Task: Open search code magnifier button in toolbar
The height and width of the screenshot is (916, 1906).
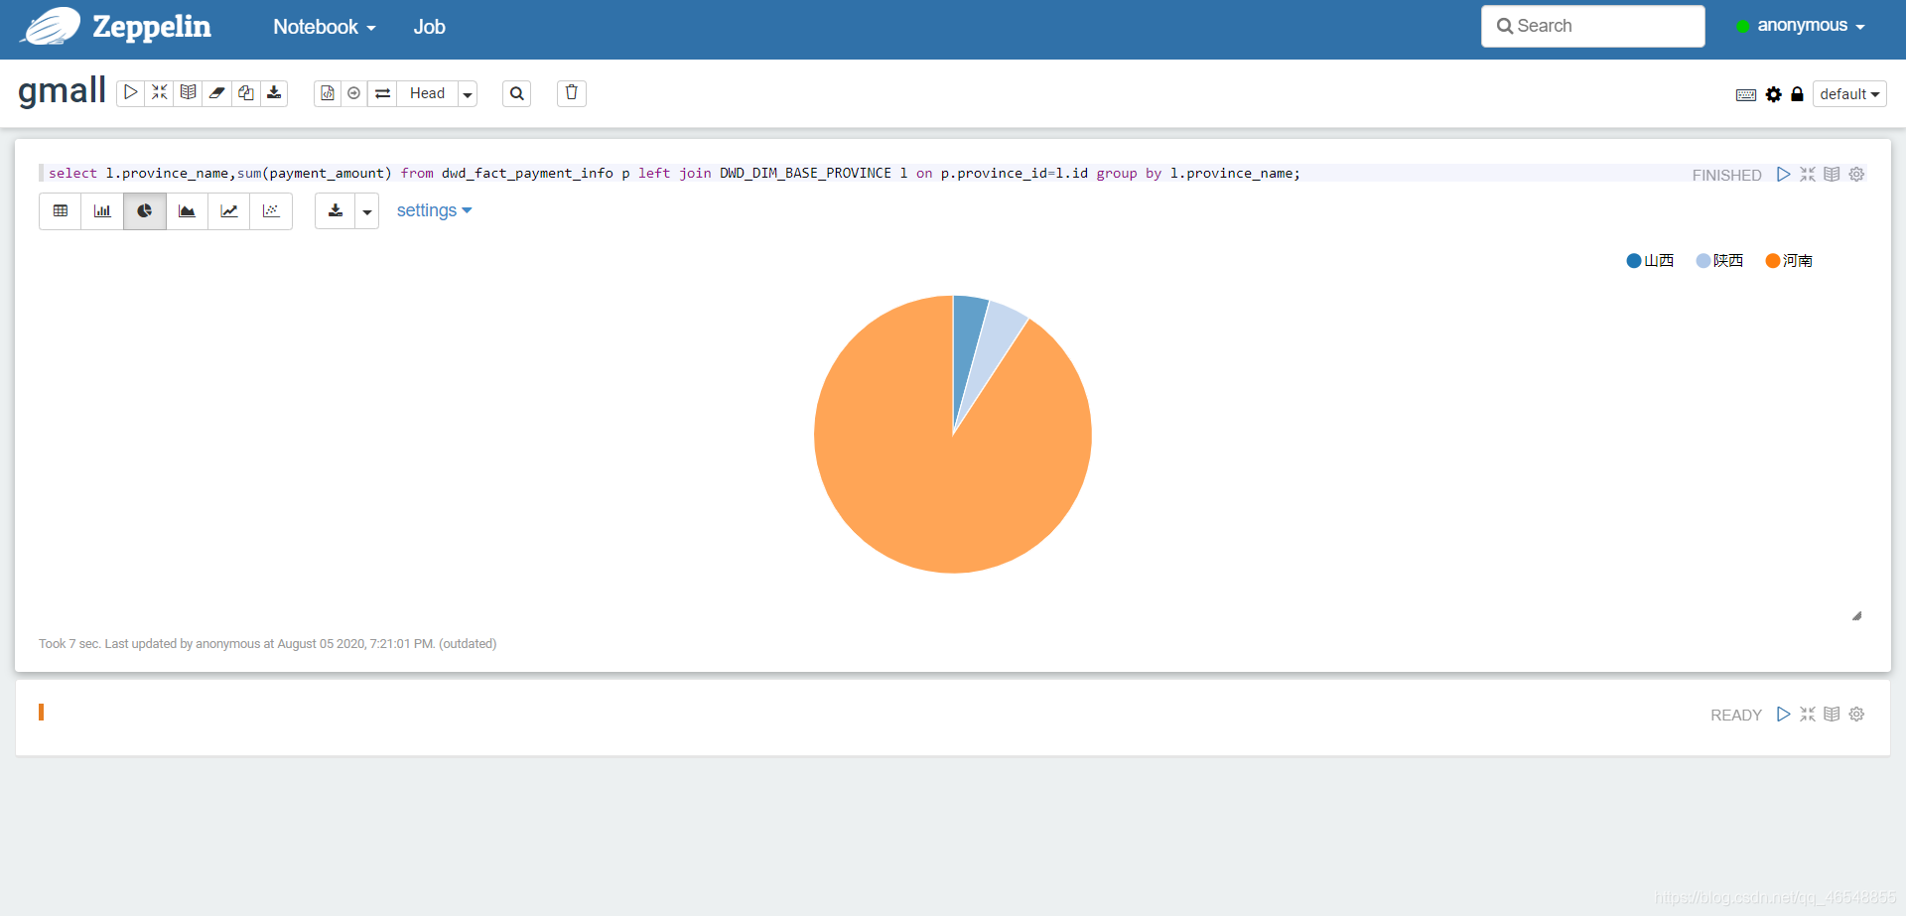Action: tap(516, 93)
